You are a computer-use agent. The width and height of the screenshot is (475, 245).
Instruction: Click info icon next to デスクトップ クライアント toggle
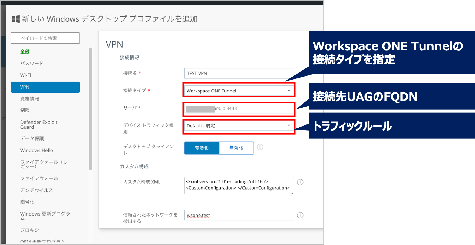260,147
